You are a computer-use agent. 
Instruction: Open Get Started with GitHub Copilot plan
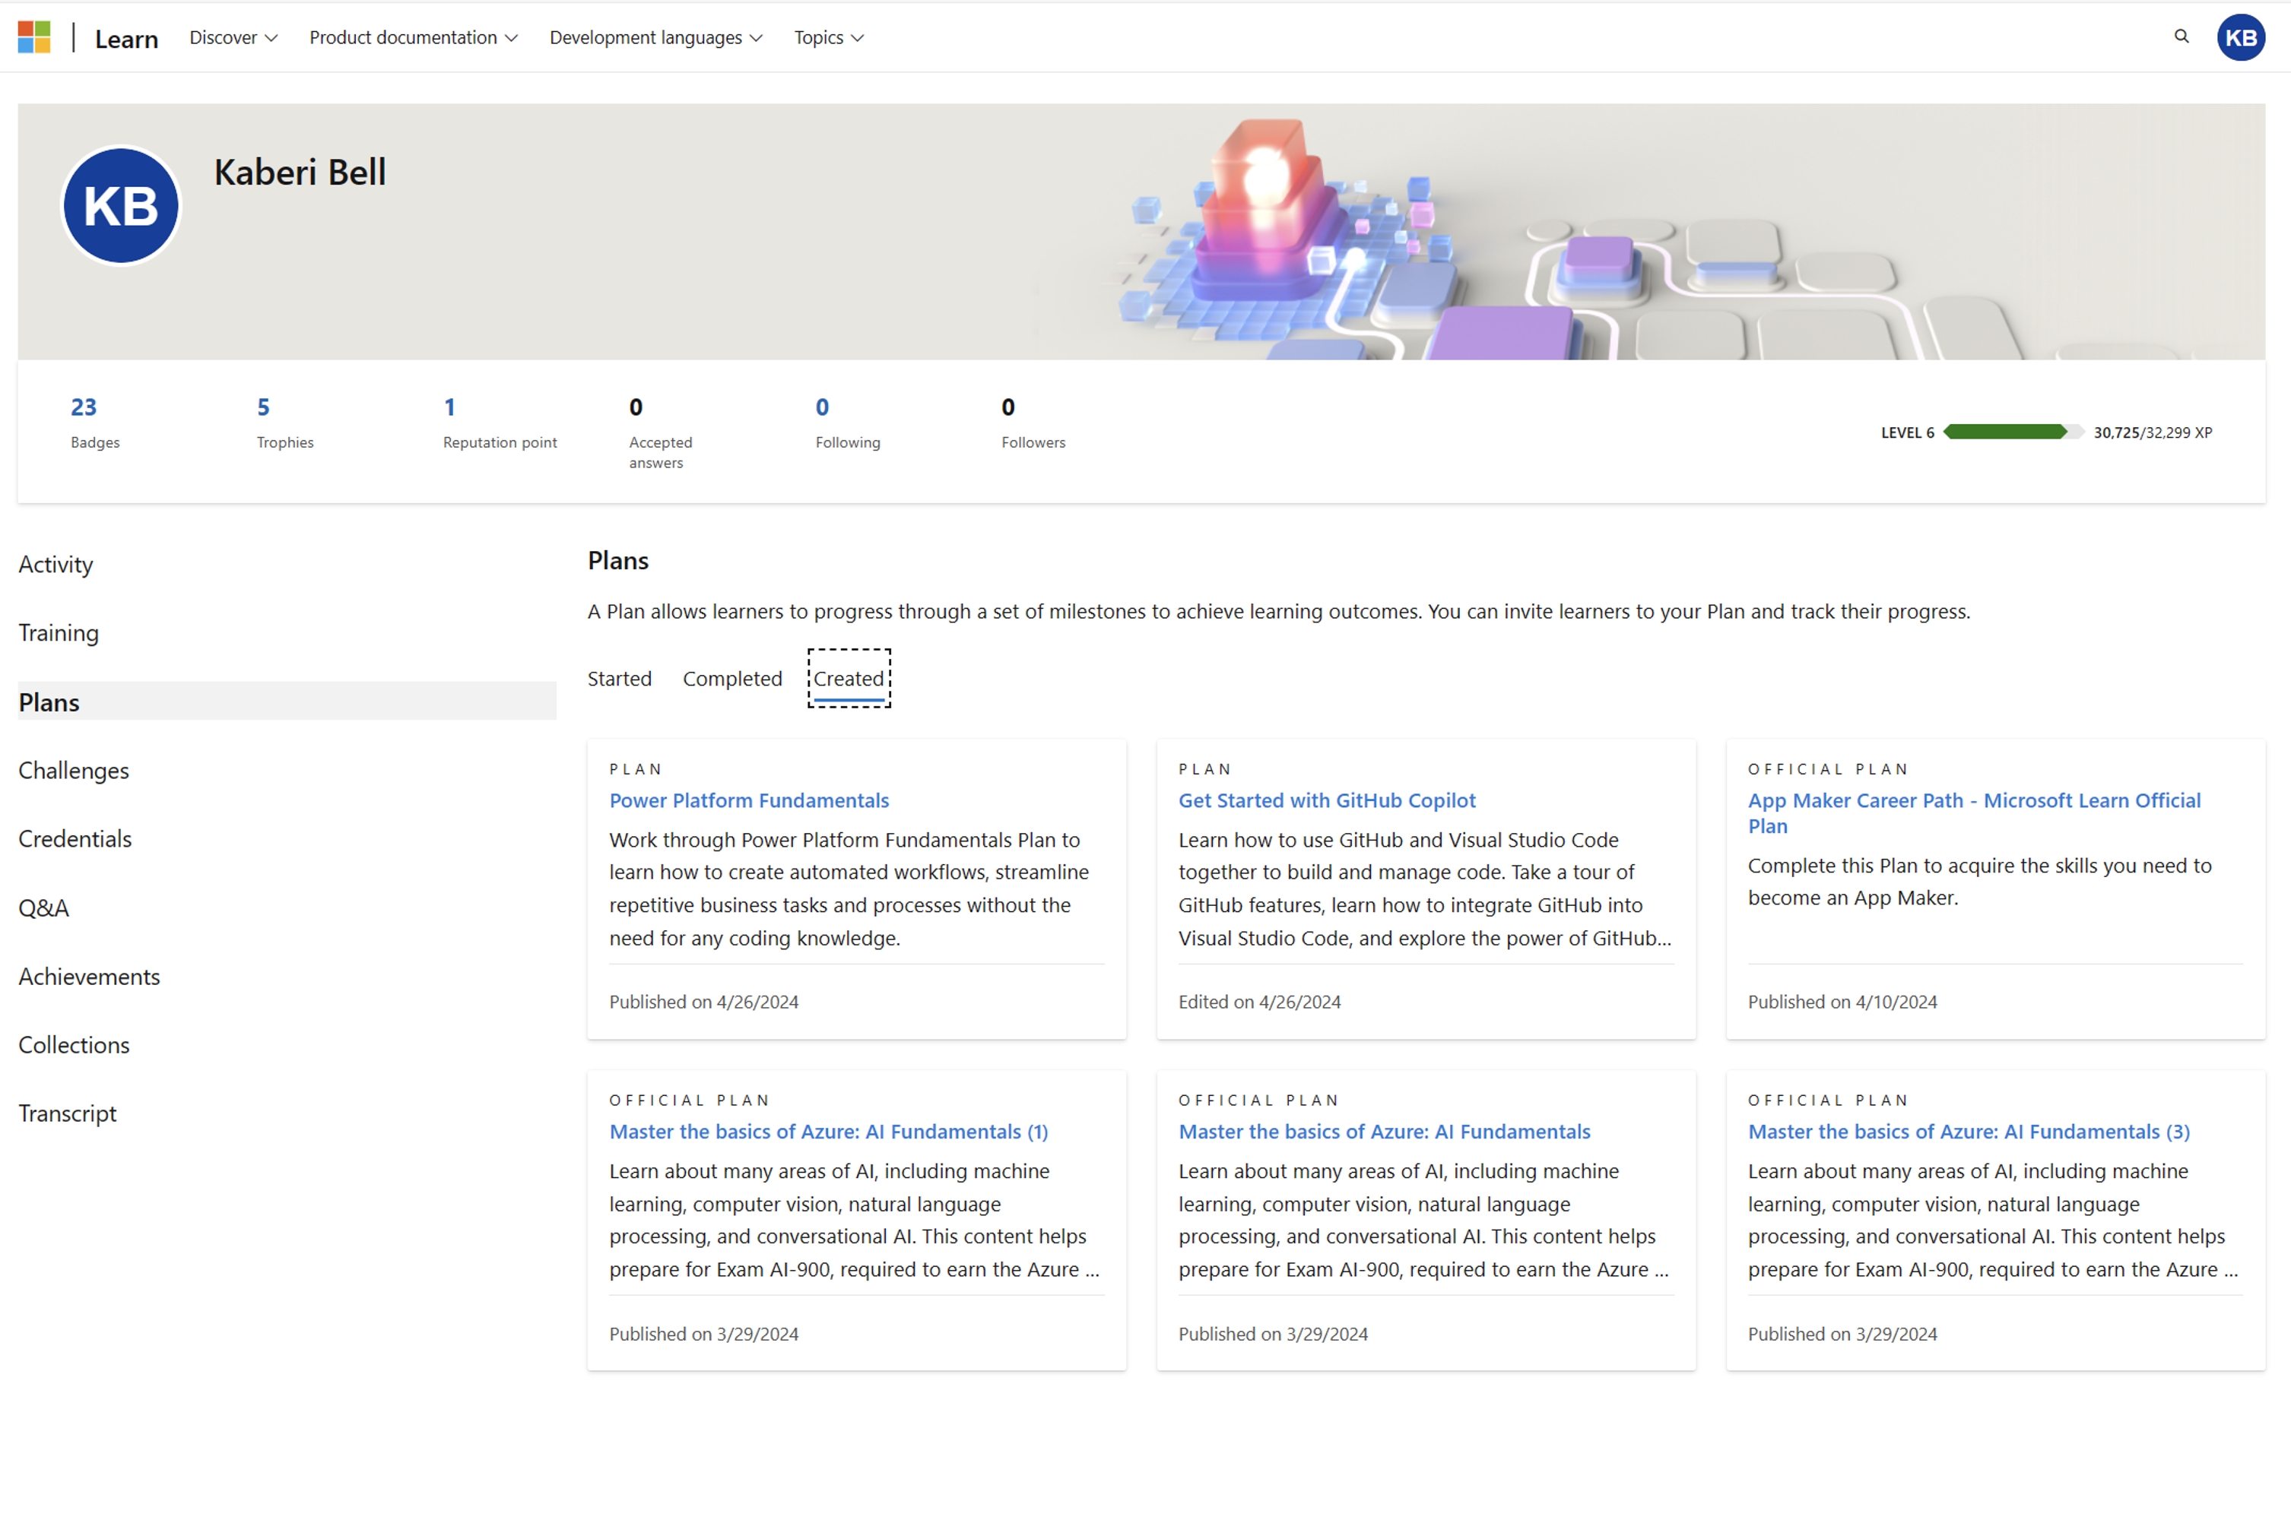click(x=1325, y=799)
